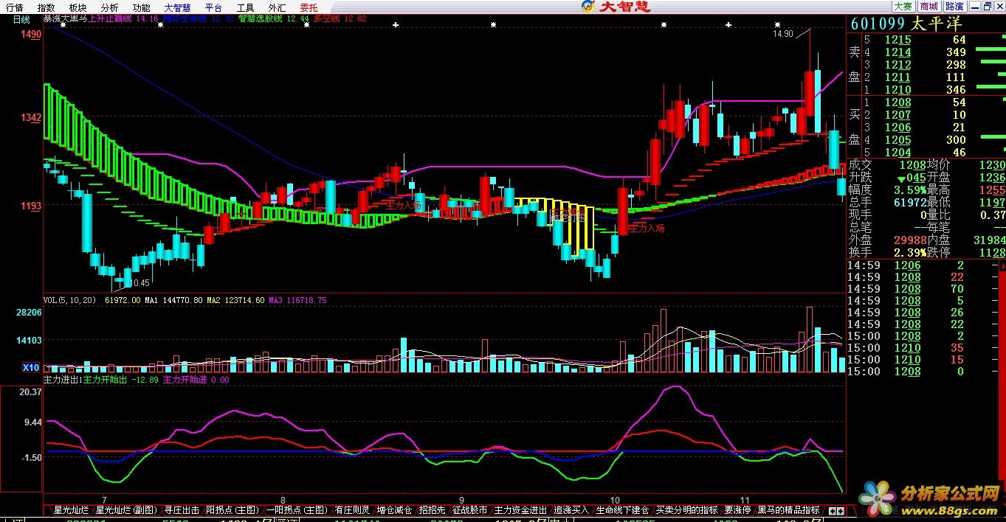Open the 分析 menu
The image size is (1006, 522).
pyautogui.click(x=109, y=7)
